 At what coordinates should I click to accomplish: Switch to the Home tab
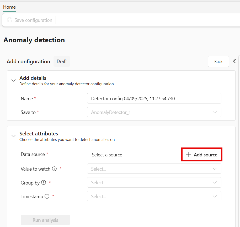click(9, 7)
